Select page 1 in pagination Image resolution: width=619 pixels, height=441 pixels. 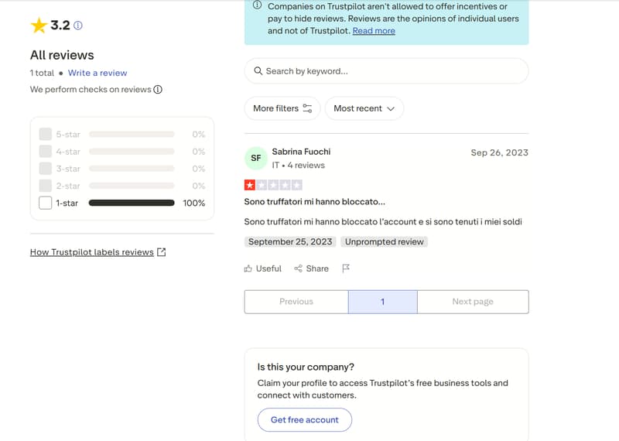pyautogui.click(x=382, y=302)
